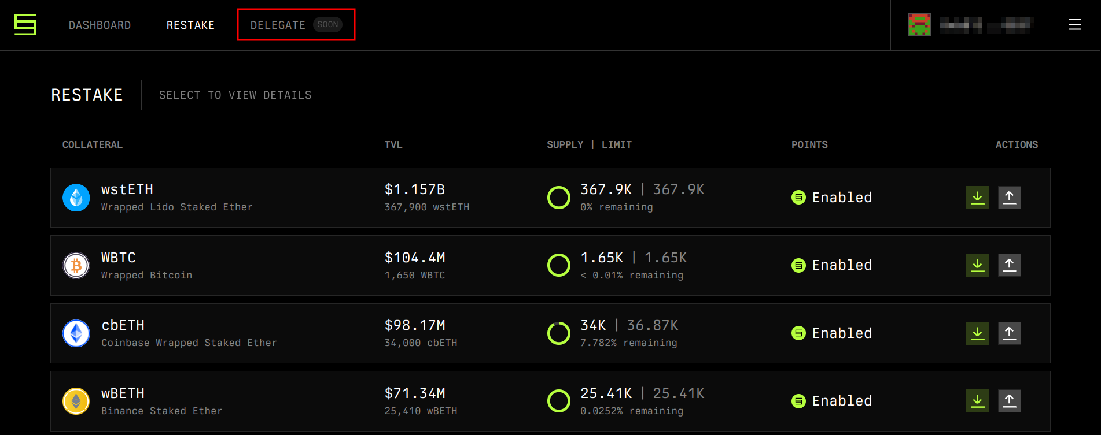Click the wstETH token icon
Image resolution: width=1101 pixels, height=435 pixels.
point(76,198)
